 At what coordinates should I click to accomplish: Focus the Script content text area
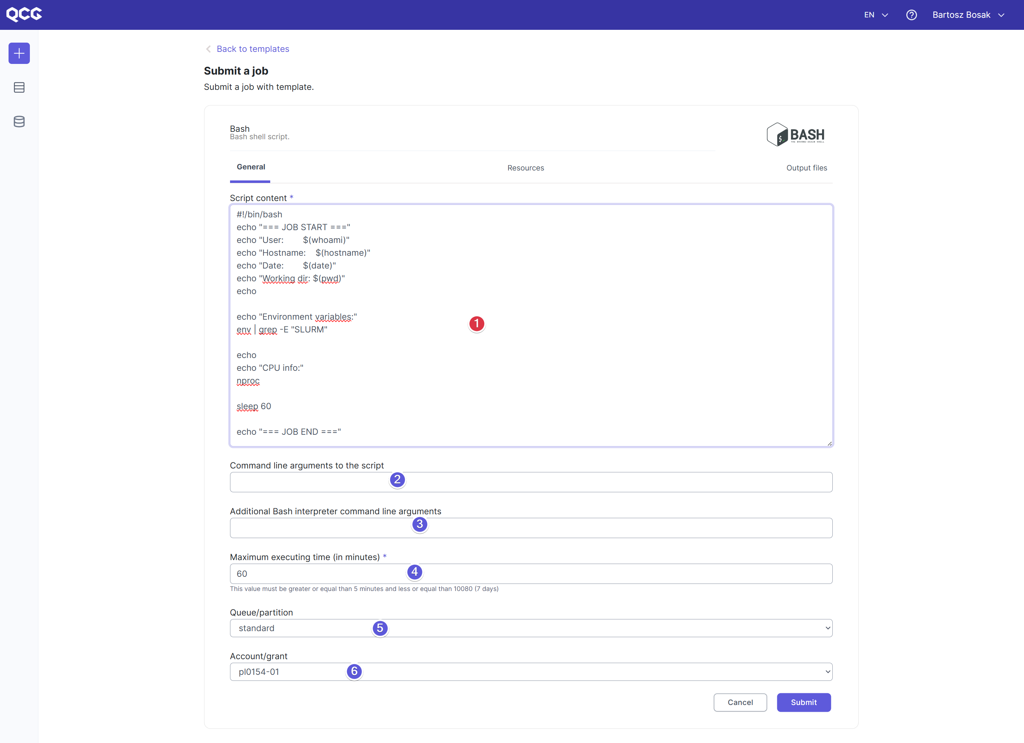click(x=531, y=325)
